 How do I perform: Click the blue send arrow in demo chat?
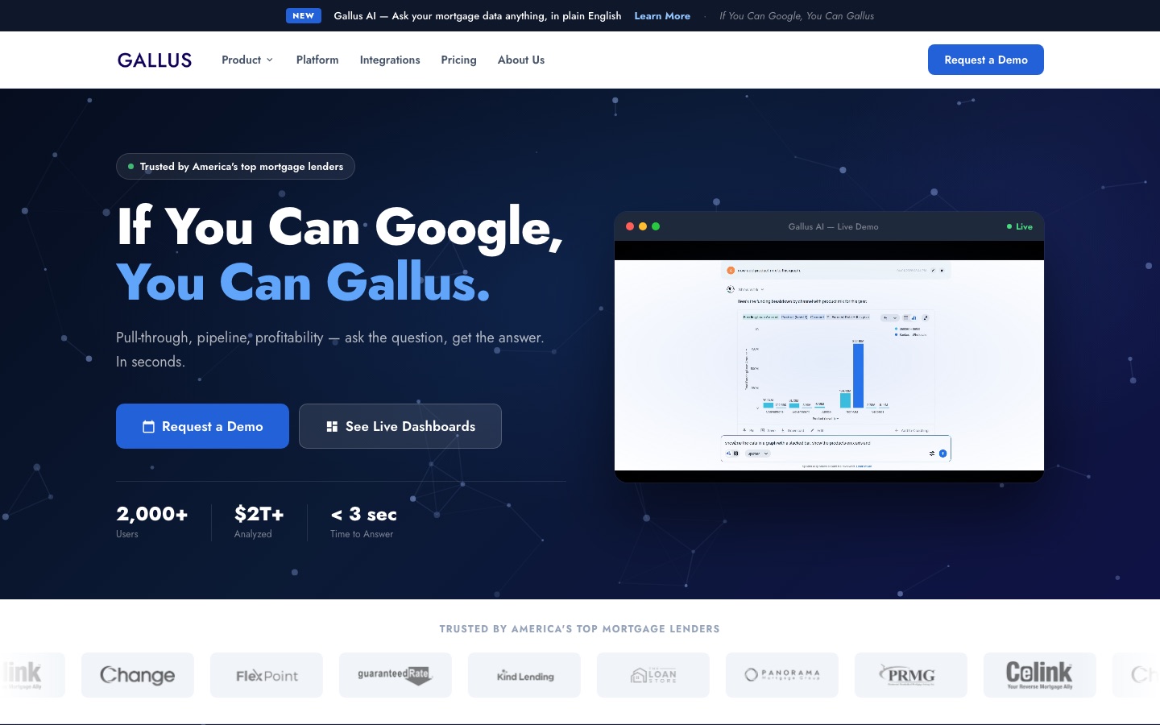942,454
